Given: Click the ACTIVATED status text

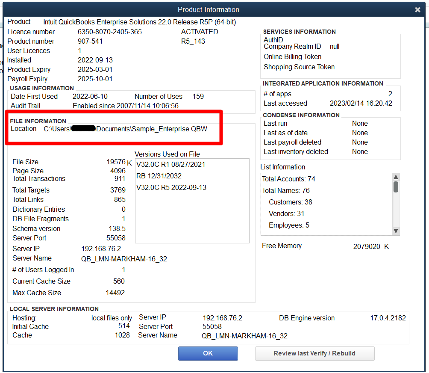Looking at the screenshot, I should pyautogui.click(x=200, y=32).
